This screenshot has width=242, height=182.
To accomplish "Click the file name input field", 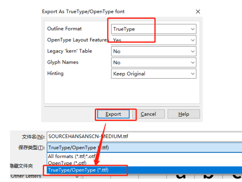I will (x=144, y=137).
